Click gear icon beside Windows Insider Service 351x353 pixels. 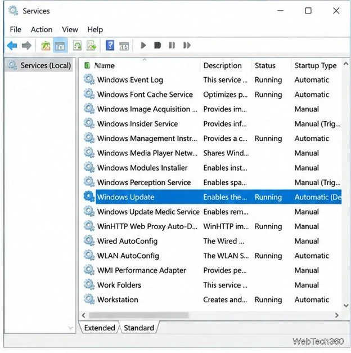[89, 123]
